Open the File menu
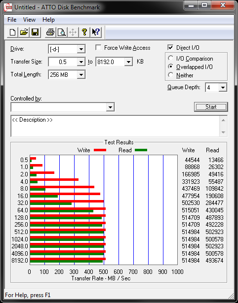The height and width of the screenshot is (303, 238). [12, 20]
